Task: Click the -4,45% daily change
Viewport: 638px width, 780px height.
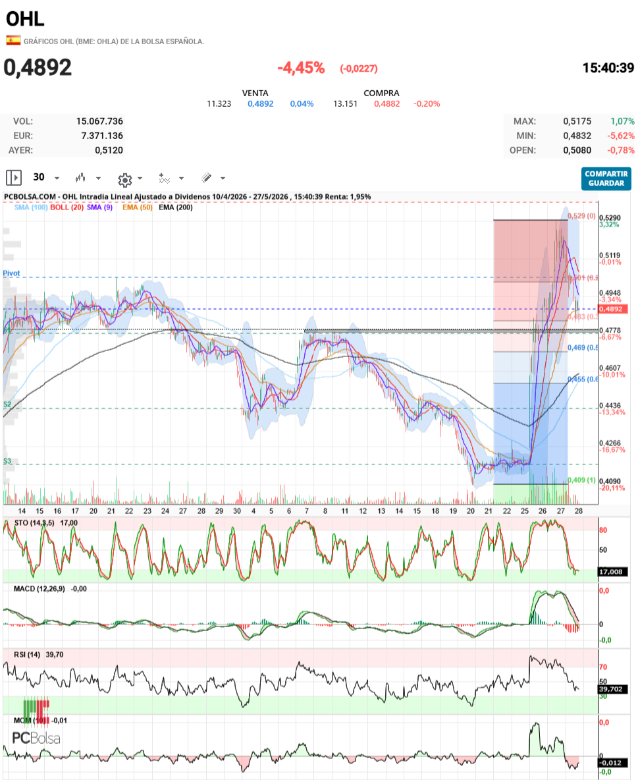Action: pos(301,68)
